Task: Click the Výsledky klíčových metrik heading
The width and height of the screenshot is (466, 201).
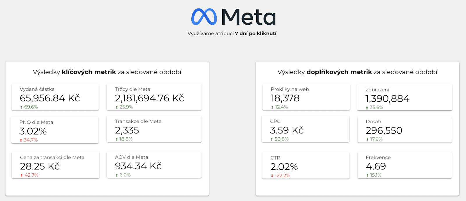Action: click(107, 72)
